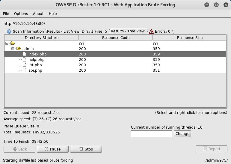Click the Scan Information info icon
231x164 pixels.
coord(9,31)
